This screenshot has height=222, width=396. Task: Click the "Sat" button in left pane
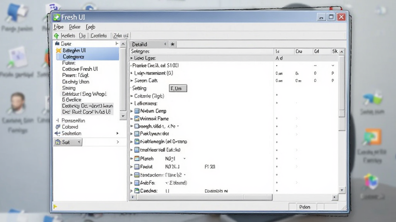[x=68, y=142]
